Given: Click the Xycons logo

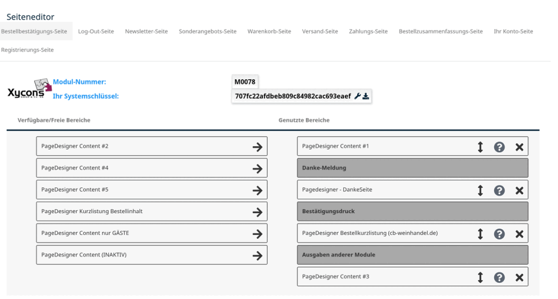Looking at the screenshot, I should point(30,89).
